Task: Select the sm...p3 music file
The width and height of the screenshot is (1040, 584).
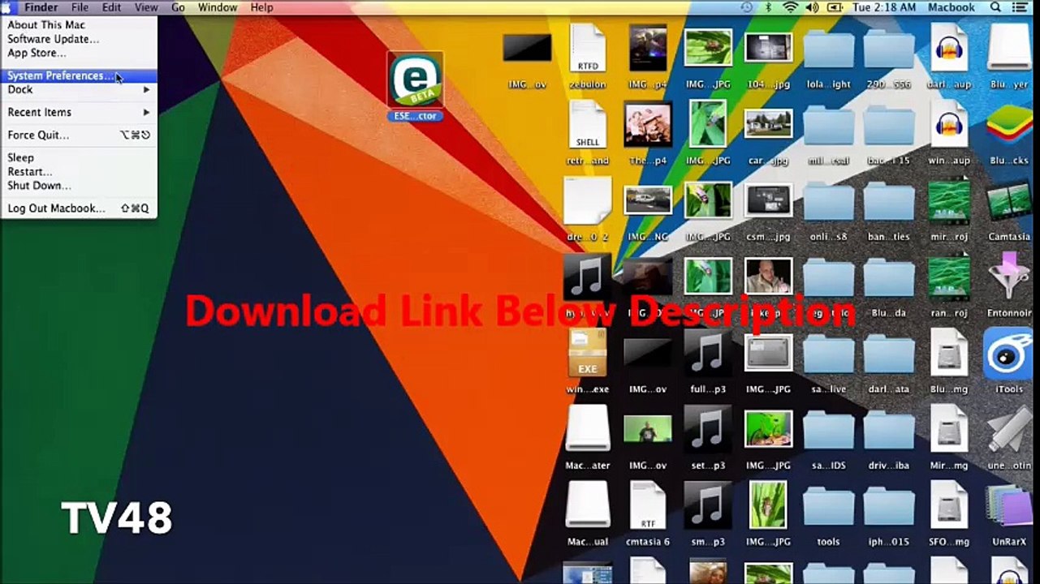Action: point(707,506)
